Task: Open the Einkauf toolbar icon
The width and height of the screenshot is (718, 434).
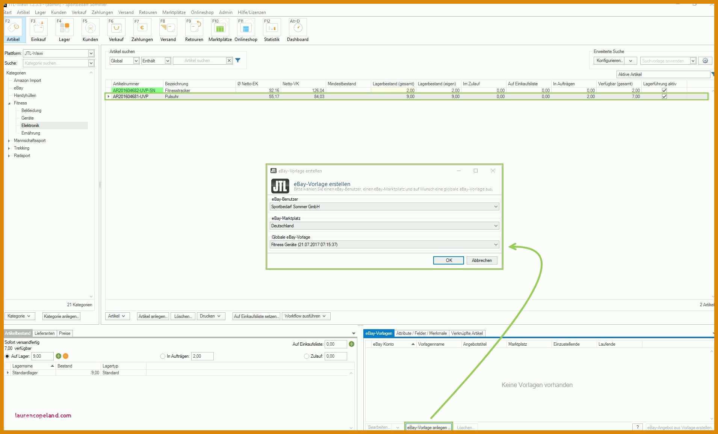Action: coord(38,30)
